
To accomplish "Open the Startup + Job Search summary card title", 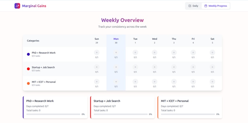I will tap(107, 101).
